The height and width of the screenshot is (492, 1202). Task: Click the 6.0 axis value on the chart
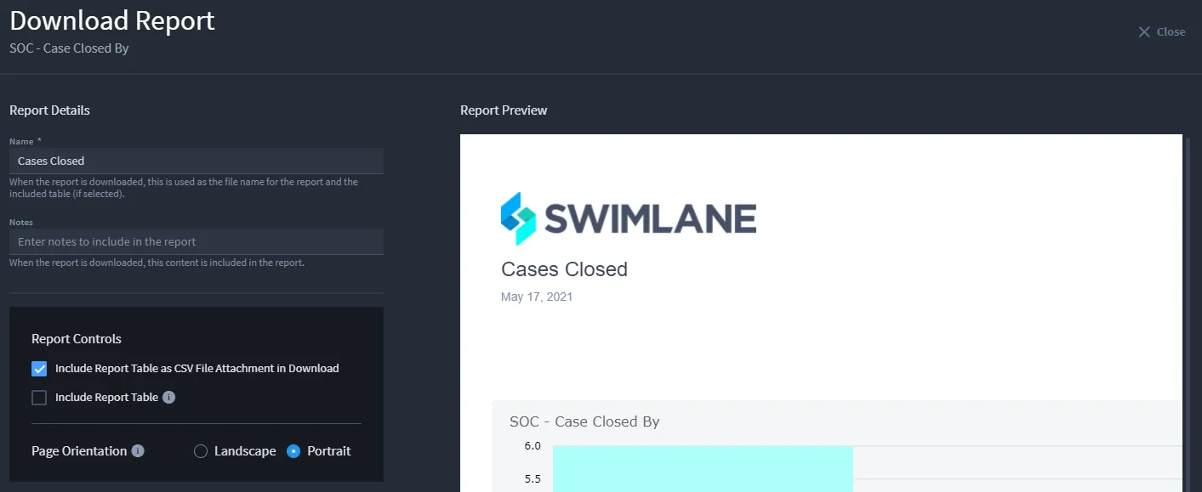(533, 446)
